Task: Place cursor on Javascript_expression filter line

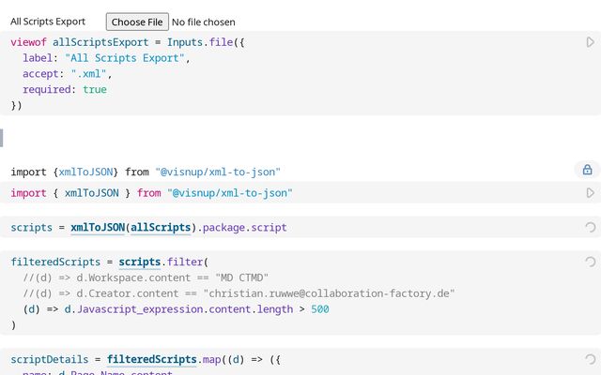Action: point(188,309)
